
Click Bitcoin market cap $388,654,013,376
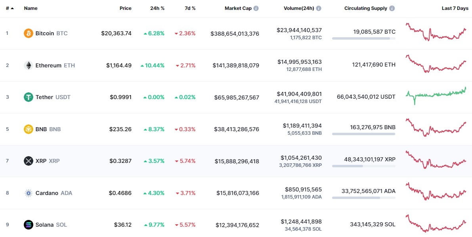(x=235, y=34)
